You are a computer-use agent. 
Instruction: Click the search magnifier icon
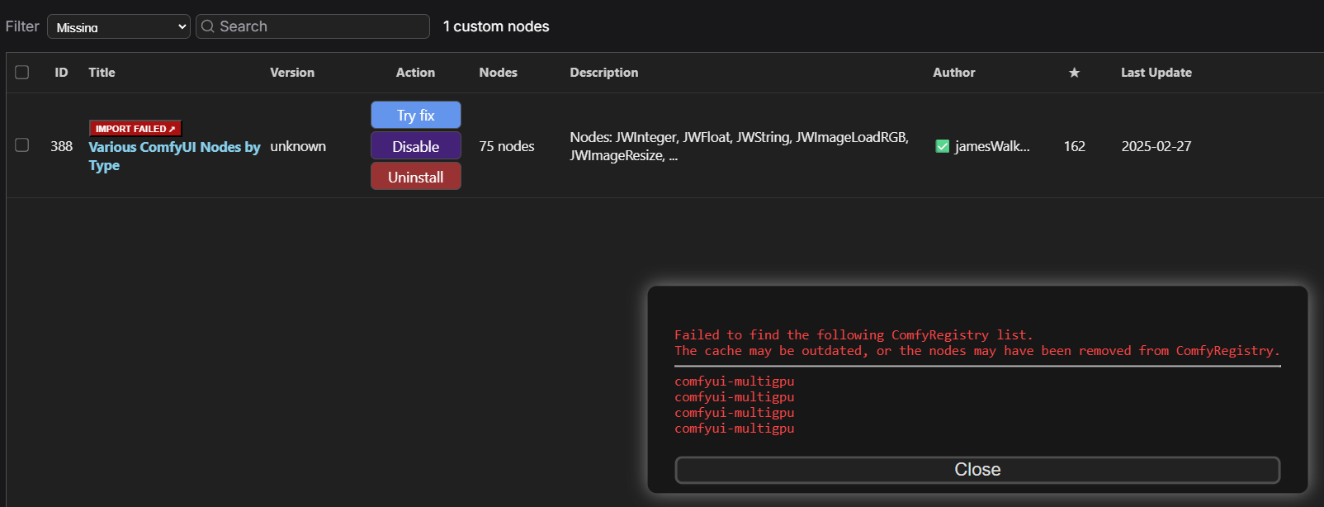click(208, 26)
